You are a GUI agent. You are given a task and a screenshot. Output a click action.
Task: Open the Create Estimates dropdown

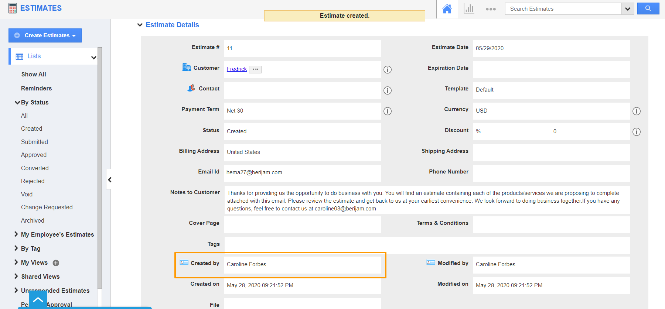(x=45, y=35)
